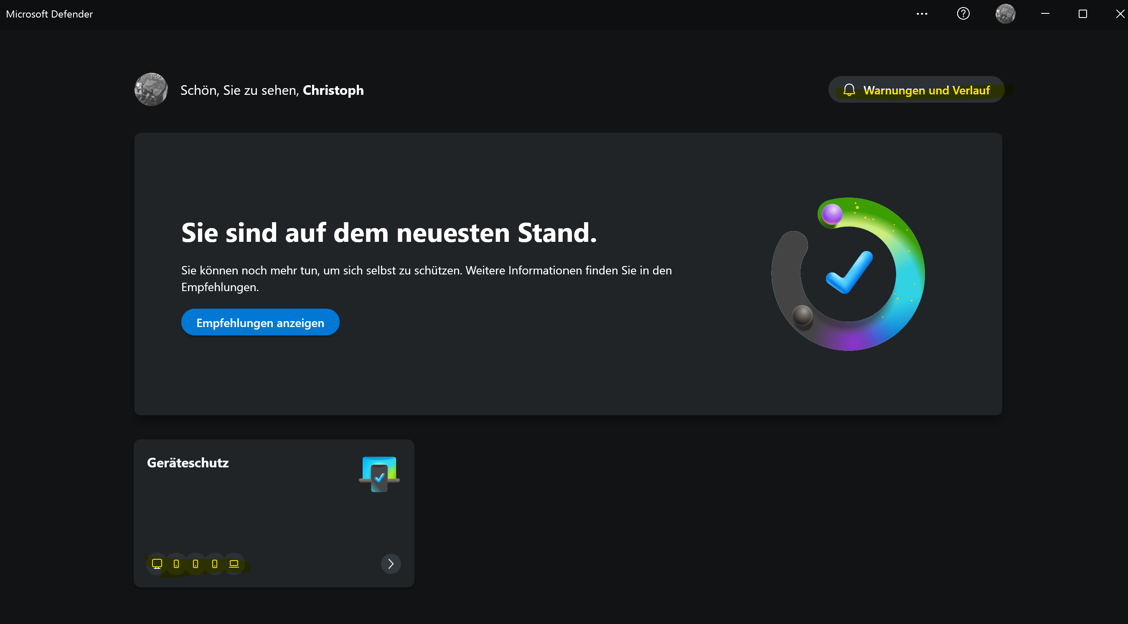The height and width of the screenshot is (624, 1128).
Task: Minimize the Microsoft Defender window
Action: (1045, 14)
